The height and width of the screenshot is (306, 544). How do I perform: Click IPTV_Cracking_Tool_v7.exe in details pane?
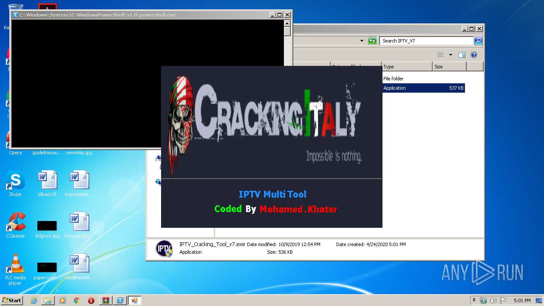pos(212,244)
